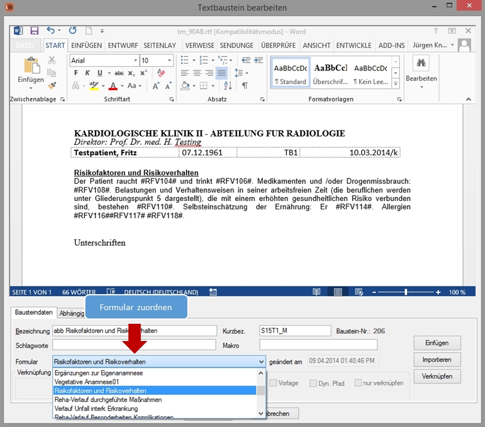Image resolution: width=485 pixels, height=427 pixels.
Task: Decrease font size with A-down icon
Action: click(168, 86)
